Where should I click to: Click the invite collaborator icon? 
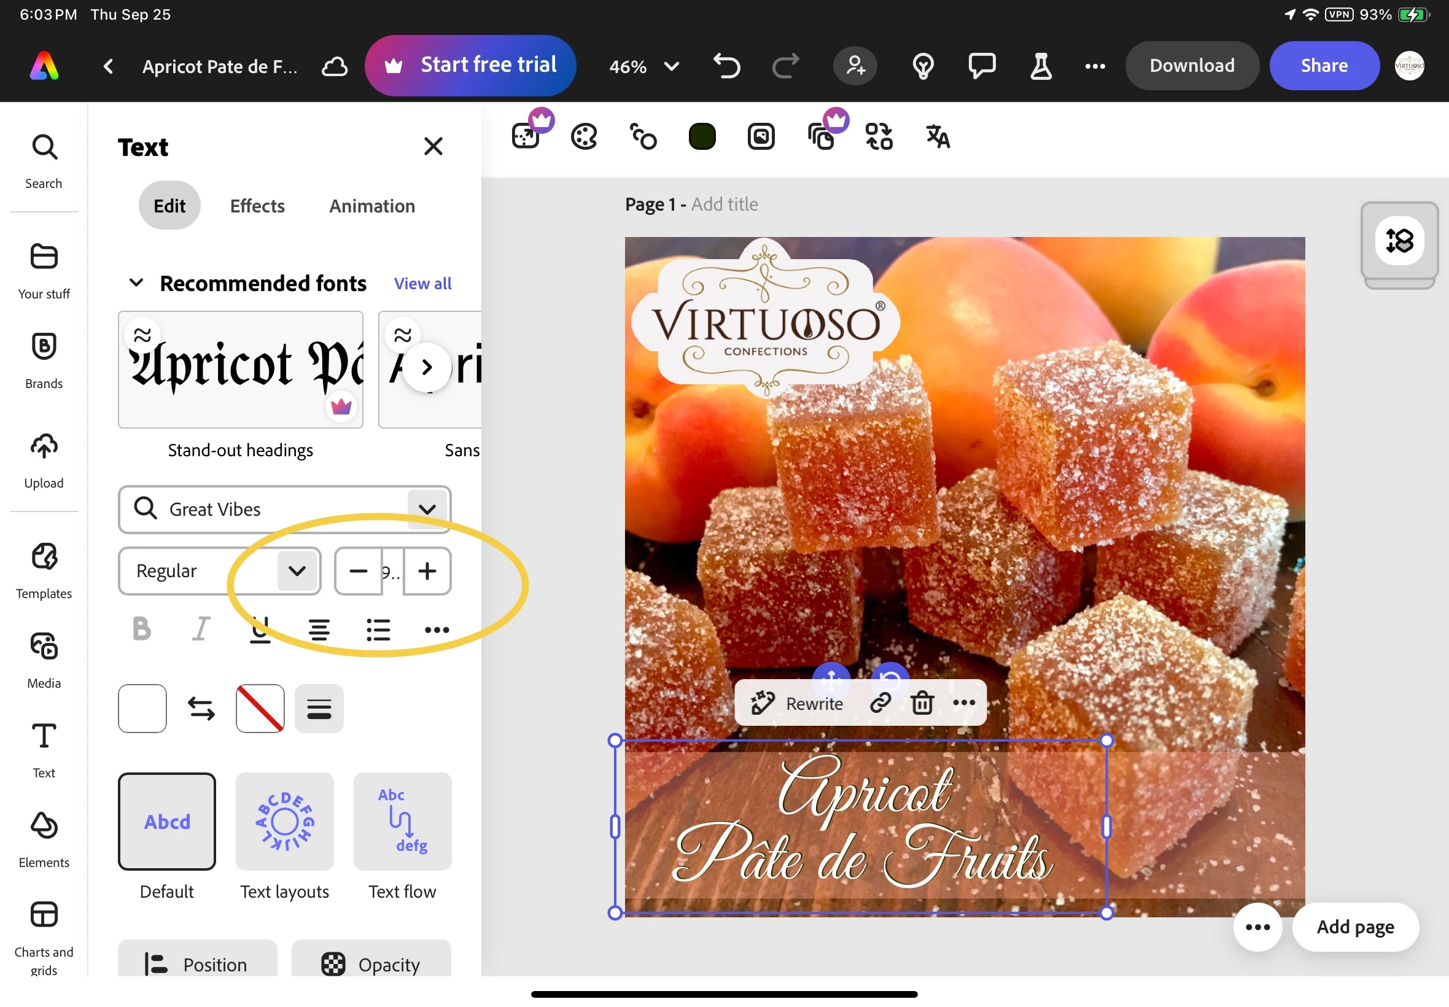[x=855, y=66]
